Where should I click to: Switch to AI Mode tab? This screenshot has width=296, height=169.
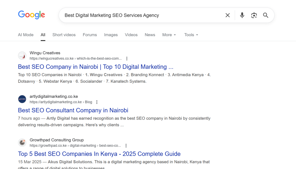[26, 35]
